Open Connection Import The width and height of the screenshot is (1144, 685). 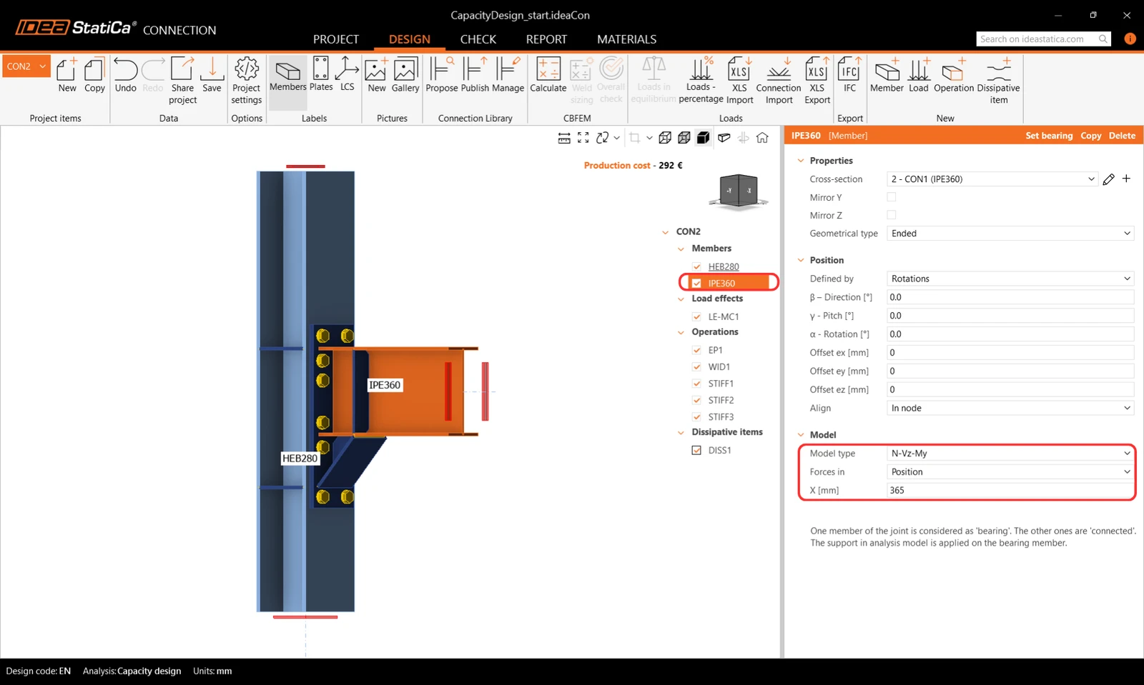point(779,81)
